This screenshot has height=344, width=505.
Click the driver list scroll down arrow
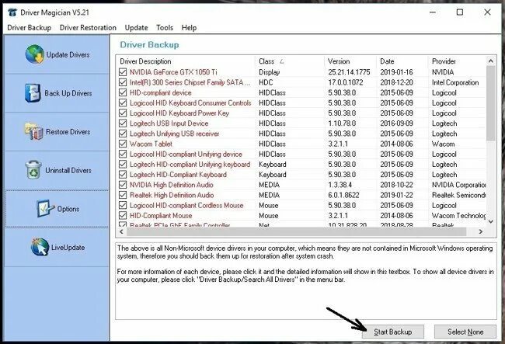(x=491, y=221)
